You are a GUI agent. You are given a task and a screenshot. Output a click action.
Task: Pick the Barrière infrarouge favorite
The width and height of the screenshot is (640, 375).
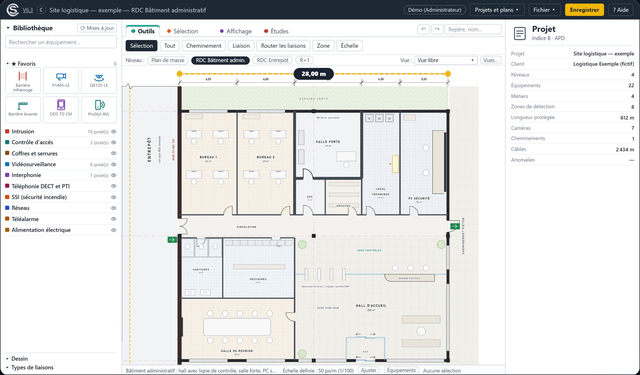(23, 81)
